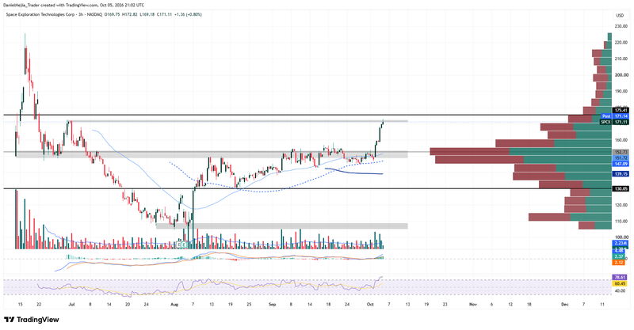Open the USD currency selector
Image resolution: width=634 pixels, height=330 pixels.
620,15
